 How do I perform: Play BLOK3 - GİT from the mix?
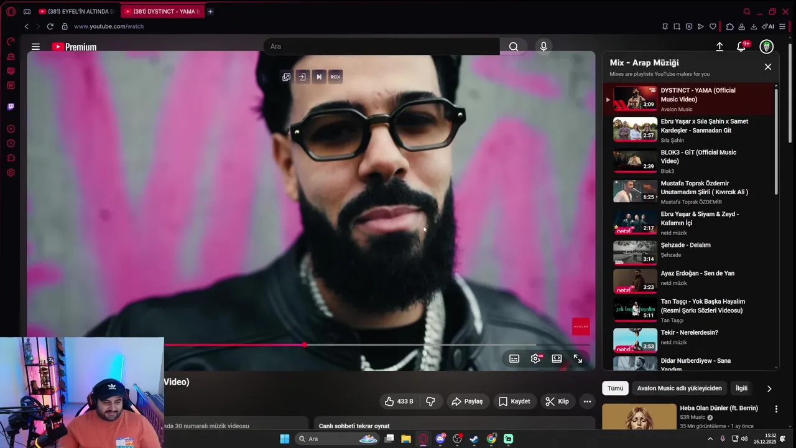689,161
